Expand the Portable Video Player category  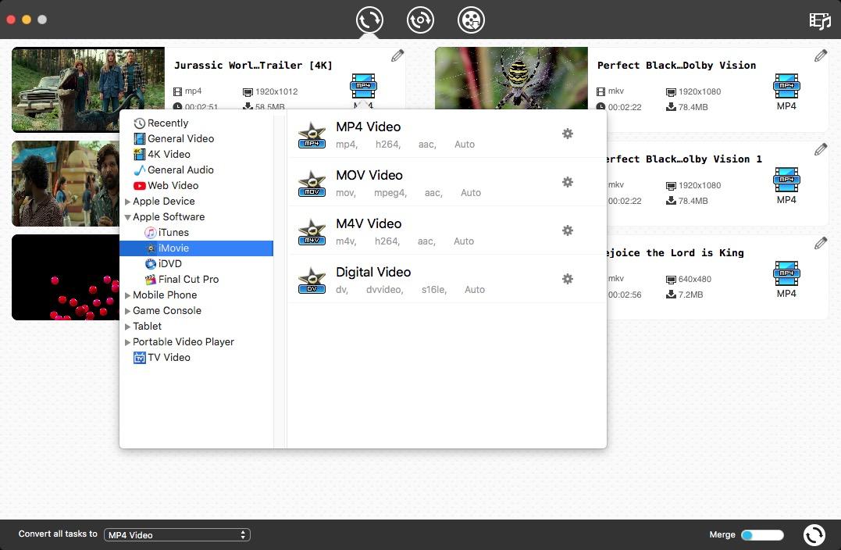(x=127, y=342)
